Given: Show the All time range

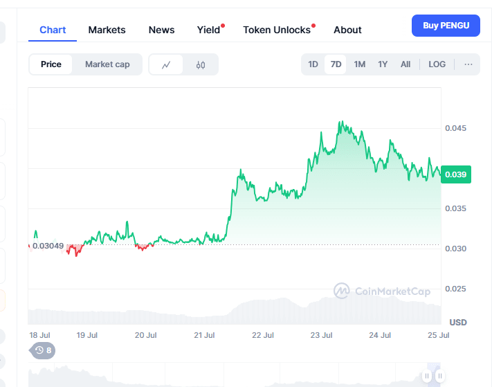Looking at the screenshot, I should coord(406,64).
